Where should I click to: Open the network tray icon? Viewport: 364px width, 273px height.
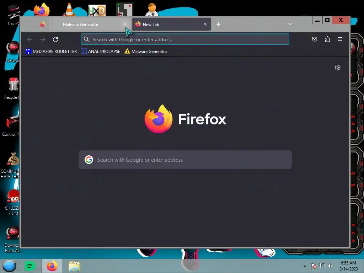tap(322, 266)
